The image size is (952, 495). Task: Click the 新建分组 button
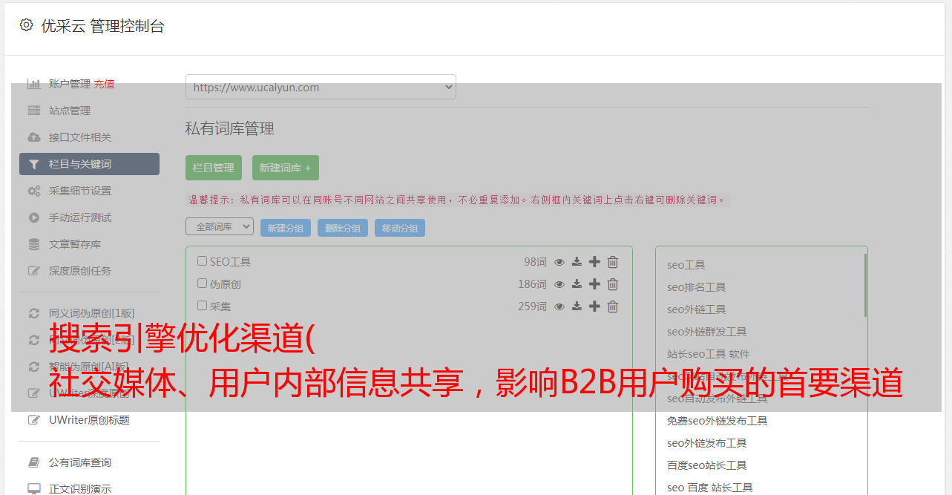click(286, 228)
